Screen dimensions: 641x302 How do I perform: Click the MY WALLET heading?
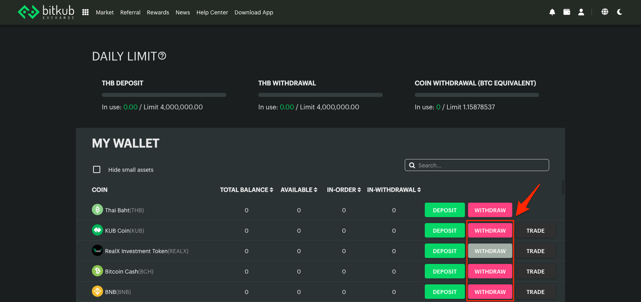126,143
